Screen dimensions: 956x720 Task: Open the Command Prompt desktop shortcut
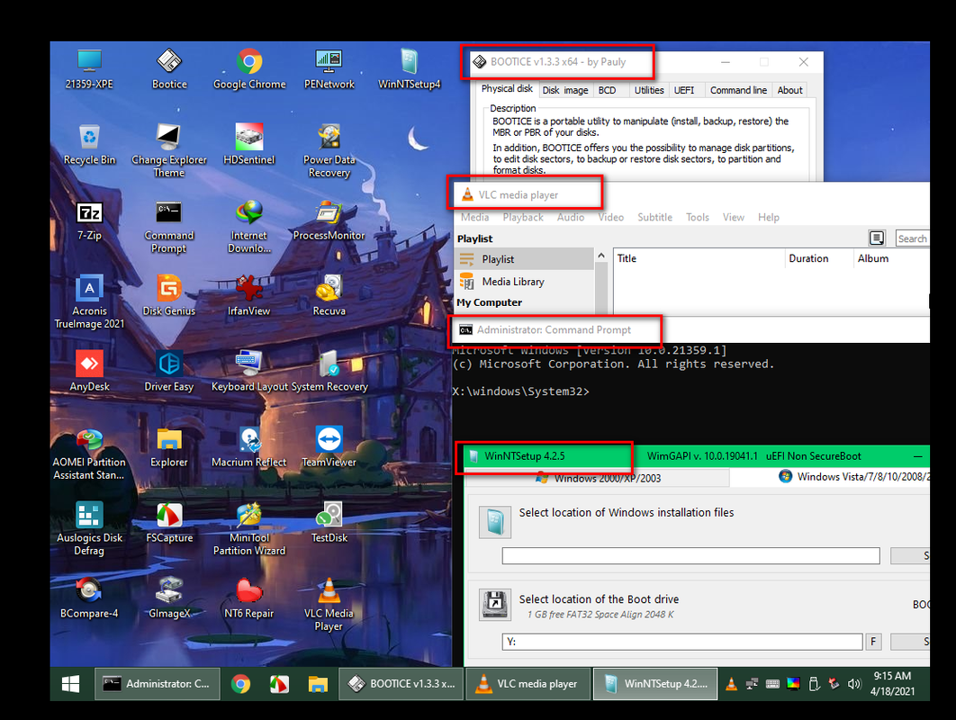(169, 227)
